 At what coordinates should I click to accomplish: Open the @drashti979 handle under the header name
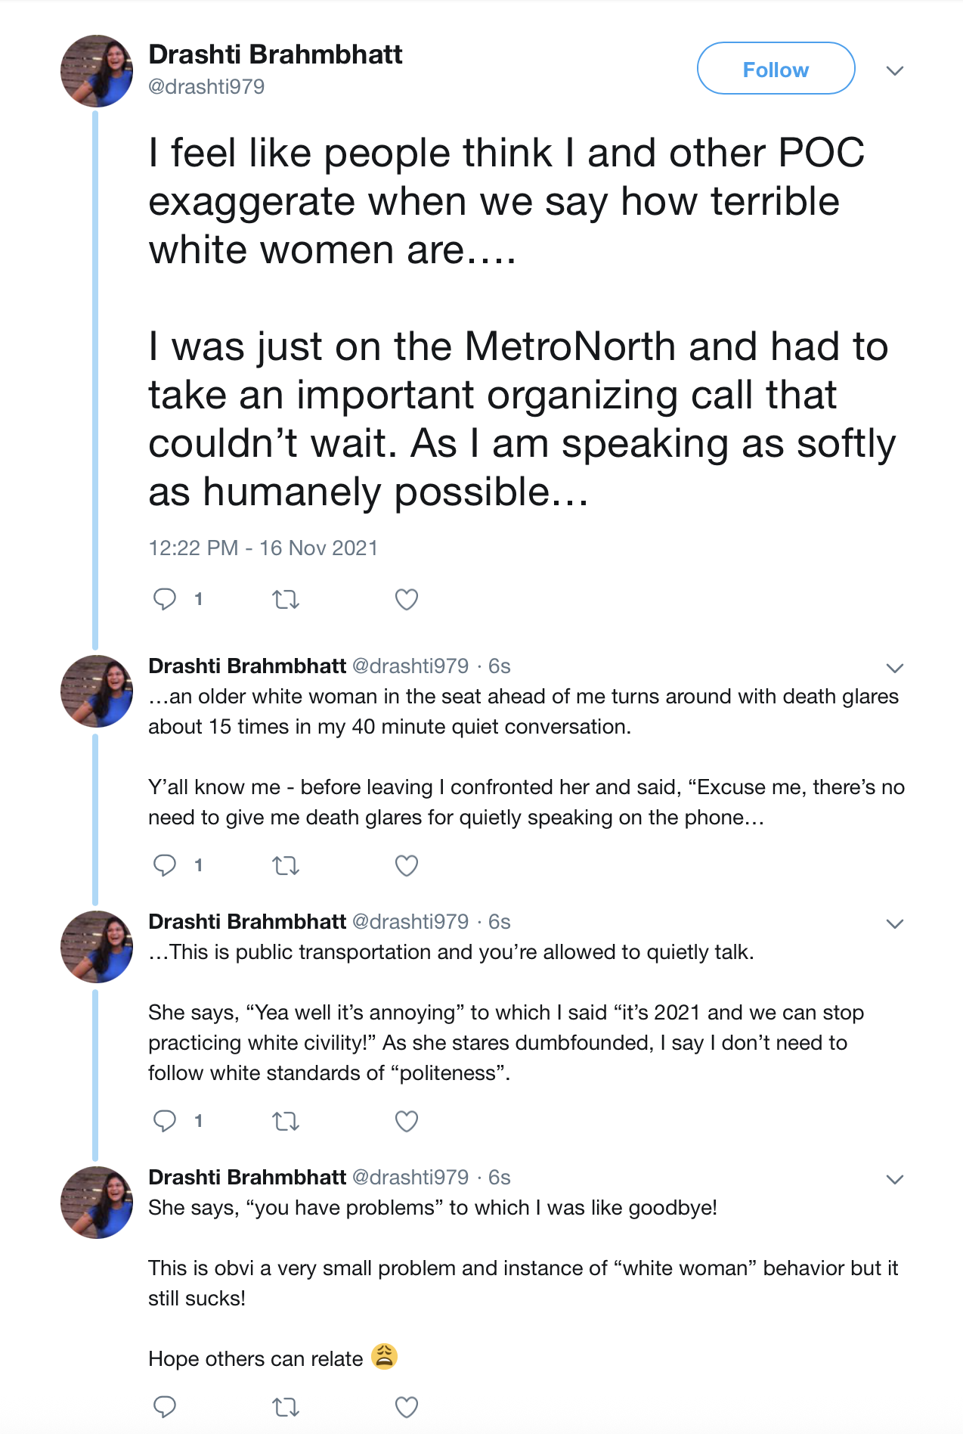coord(206,87)
